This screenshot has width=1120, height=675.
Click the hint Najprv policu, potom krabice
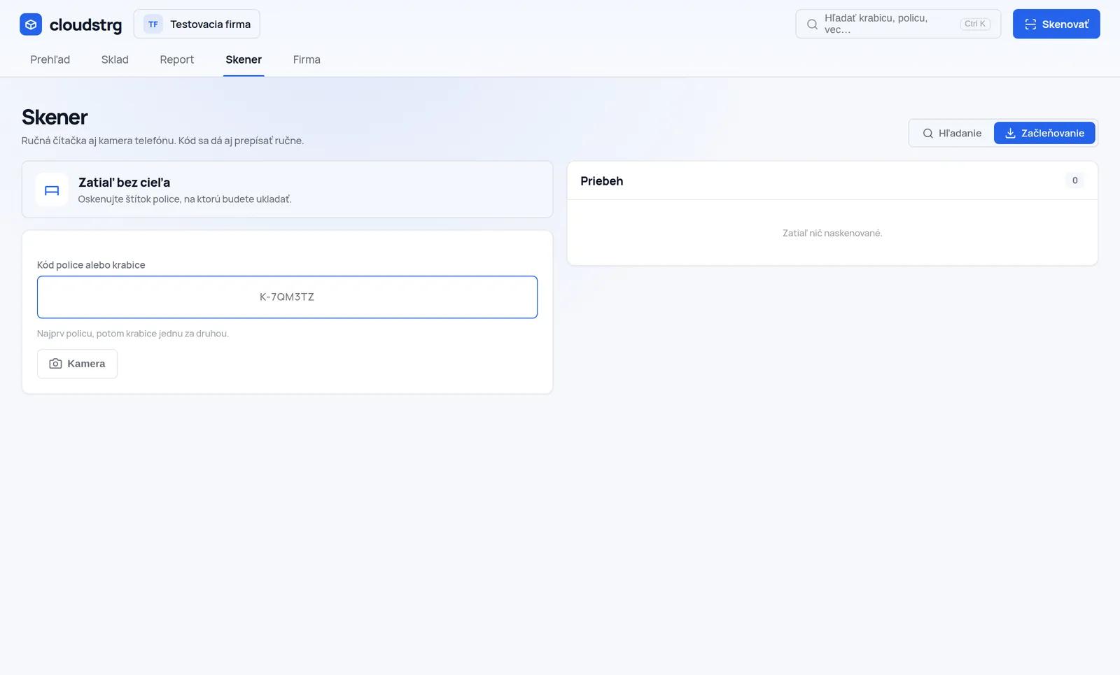(133, 334)
